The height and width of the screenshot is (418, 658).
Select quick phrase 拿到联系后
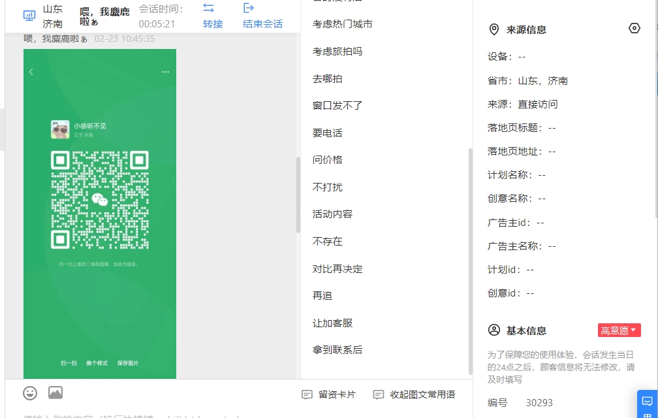coord(337,349)
